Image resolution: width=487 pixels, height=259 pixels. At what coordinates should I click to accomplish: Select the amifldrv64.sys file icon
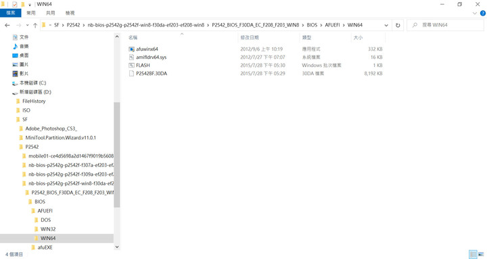131,57
